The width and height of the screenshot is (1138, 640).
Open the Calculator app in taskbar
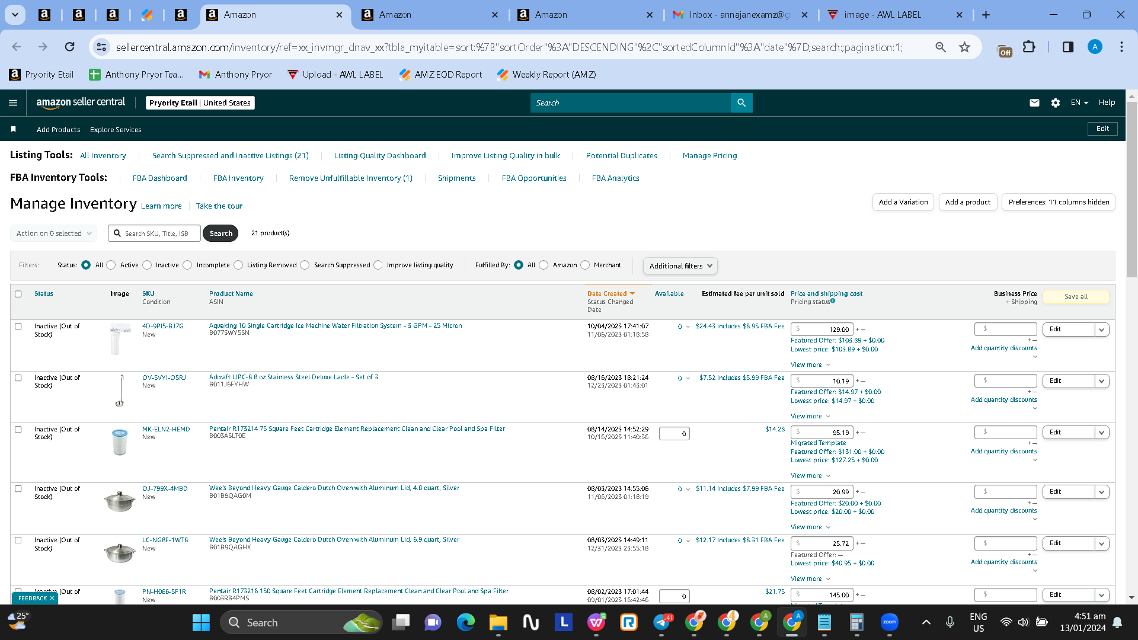pos(856,622)
